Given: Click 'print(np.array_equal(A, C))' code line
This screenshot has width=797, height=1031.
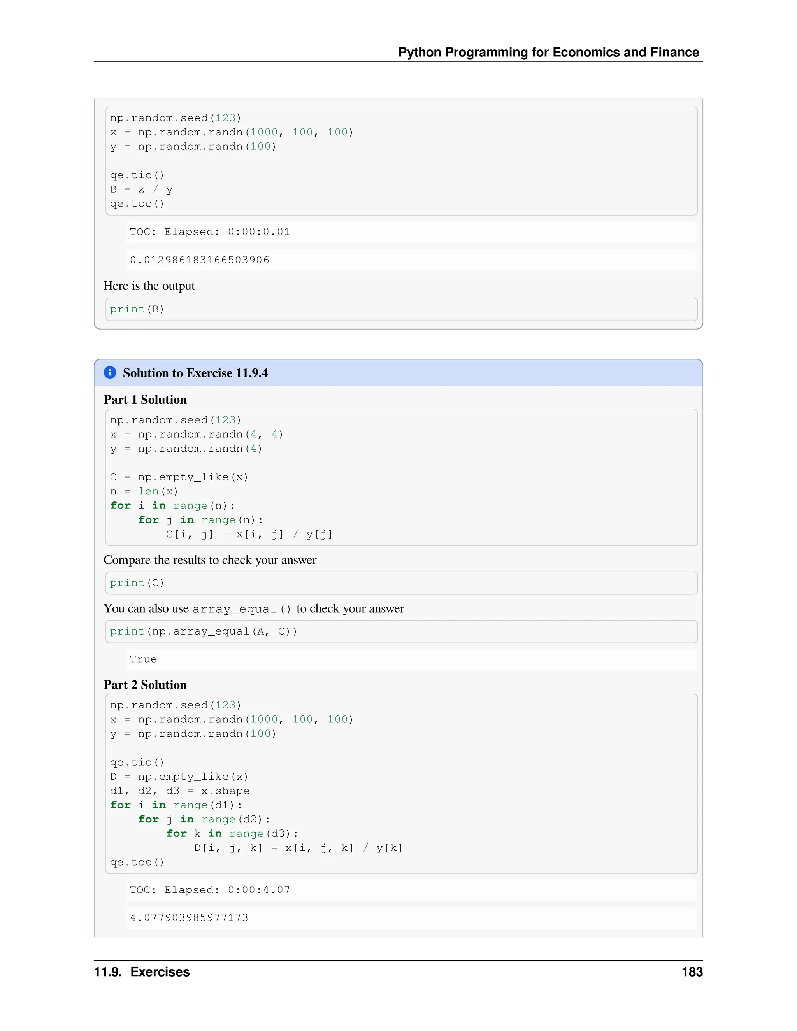Looking at the screenshot, I should pyautogui.click(x=204, y=631).
